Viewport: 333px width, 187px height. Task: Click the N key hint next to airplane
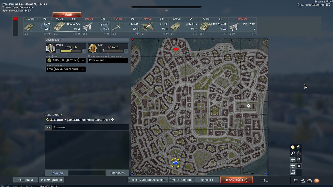(x=299, y=166)
